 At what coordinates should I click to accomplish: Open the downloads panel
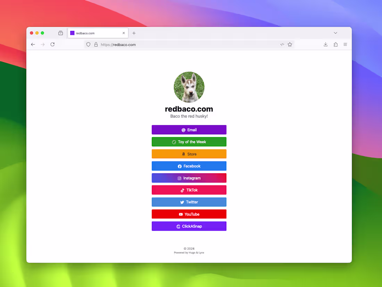tap(325, 45)
